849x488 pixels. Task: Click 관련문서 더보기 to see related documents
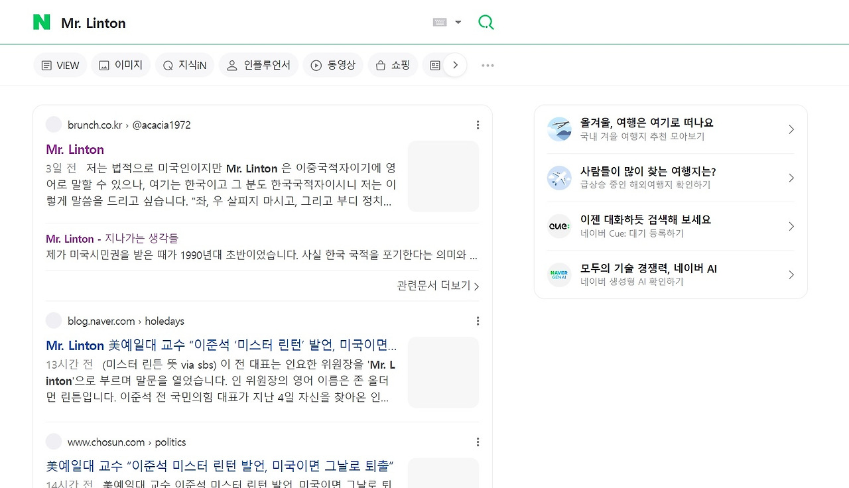438,286
